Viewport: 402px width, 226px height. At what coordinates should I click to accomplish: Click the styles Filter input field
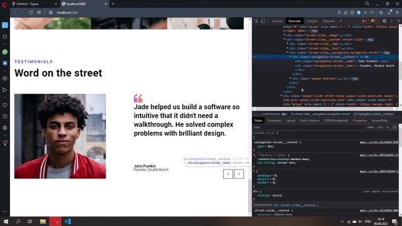pos(309,127)
